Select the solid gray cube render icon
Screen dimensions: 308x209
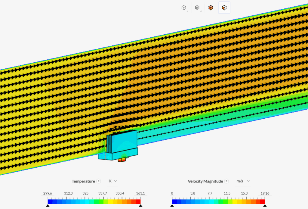(x=197, y=7)
